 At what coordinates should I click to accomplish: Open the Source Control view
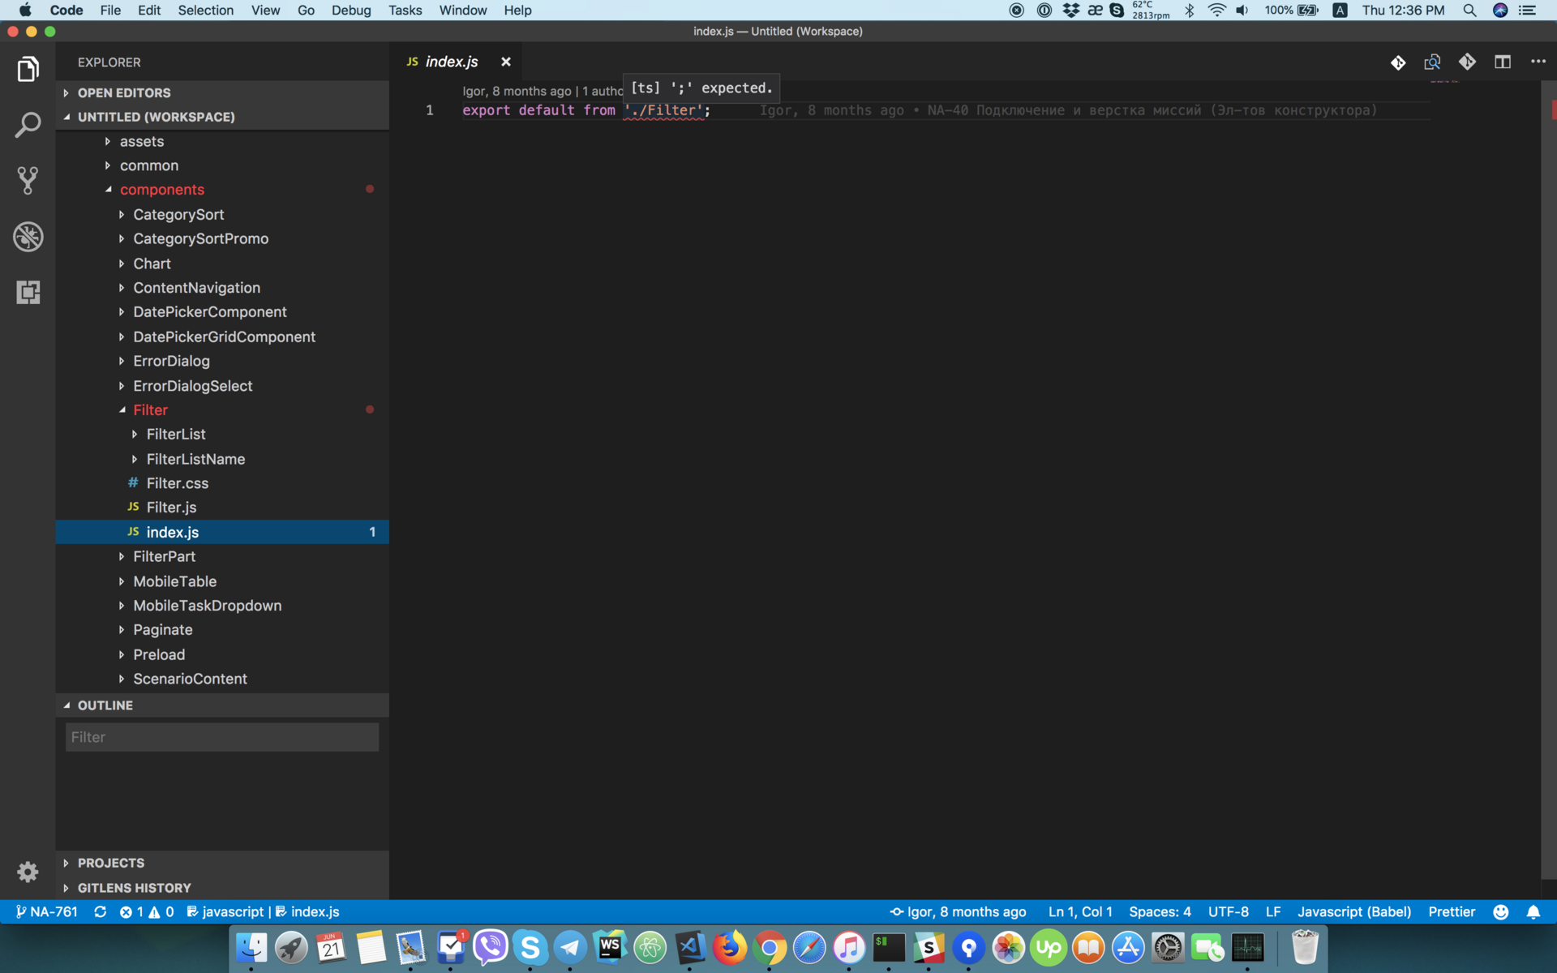(x=28, y=180)
